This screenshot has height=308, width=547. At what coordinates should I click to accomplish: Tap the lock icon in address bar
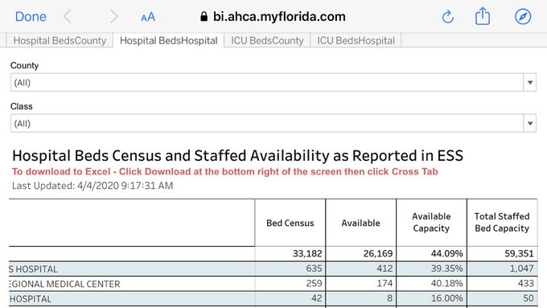tap(204, 16)
